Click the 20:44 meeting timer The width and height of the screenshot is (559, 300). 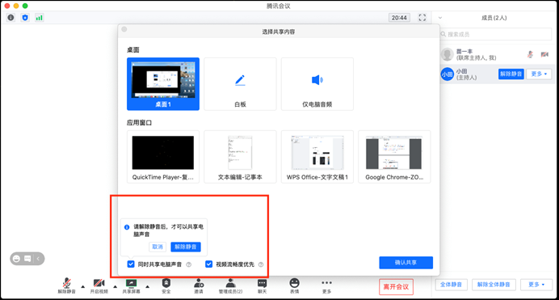[399, 18]
